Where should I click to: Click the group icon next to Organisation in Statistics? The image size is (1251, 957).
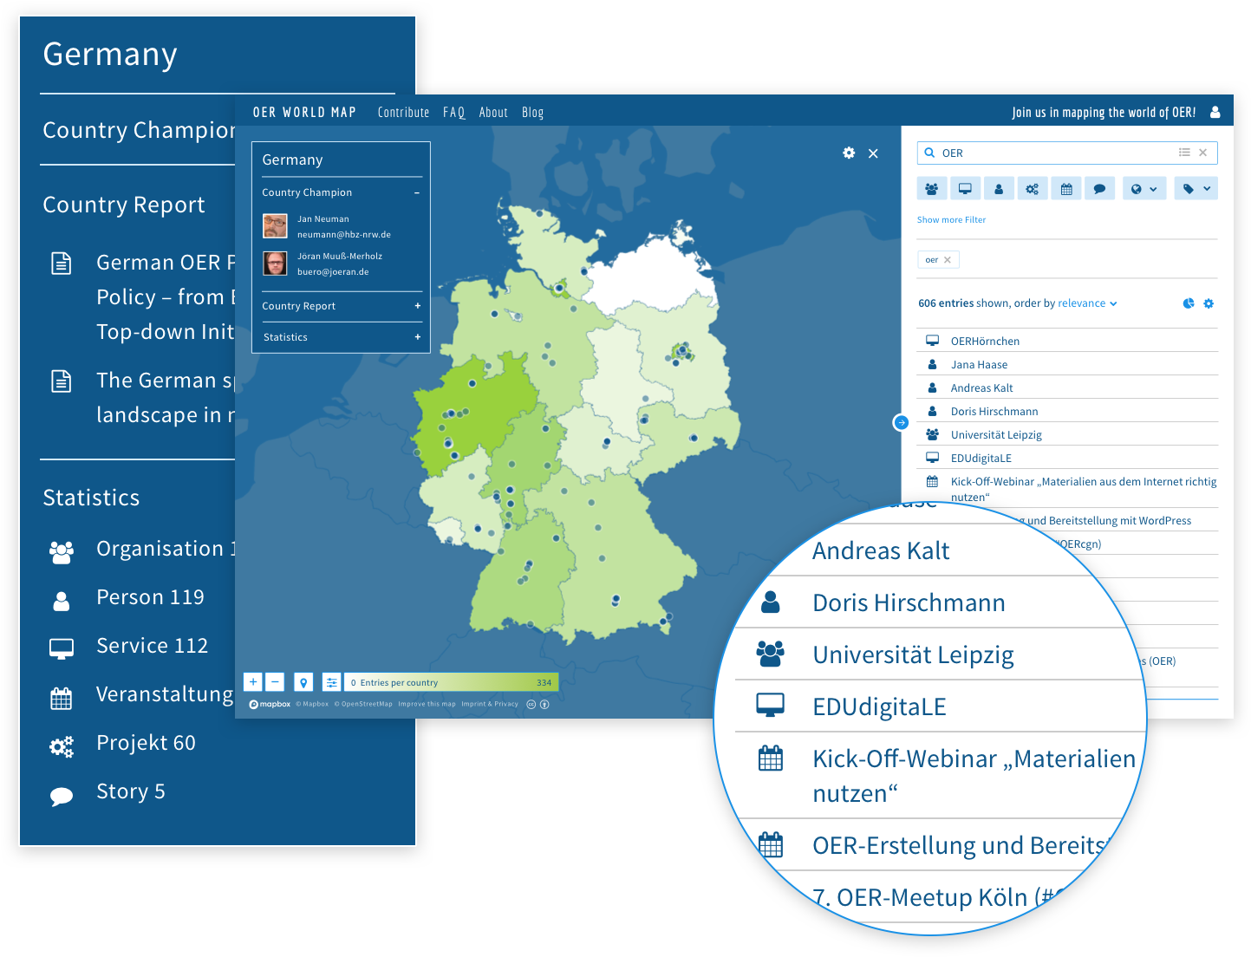62,551
